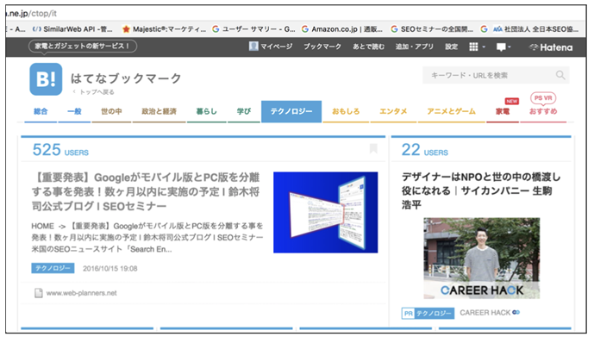This screenshot has width=594, height=343.
Task: Select the おすすめ category tab
Action: point(543,111)
